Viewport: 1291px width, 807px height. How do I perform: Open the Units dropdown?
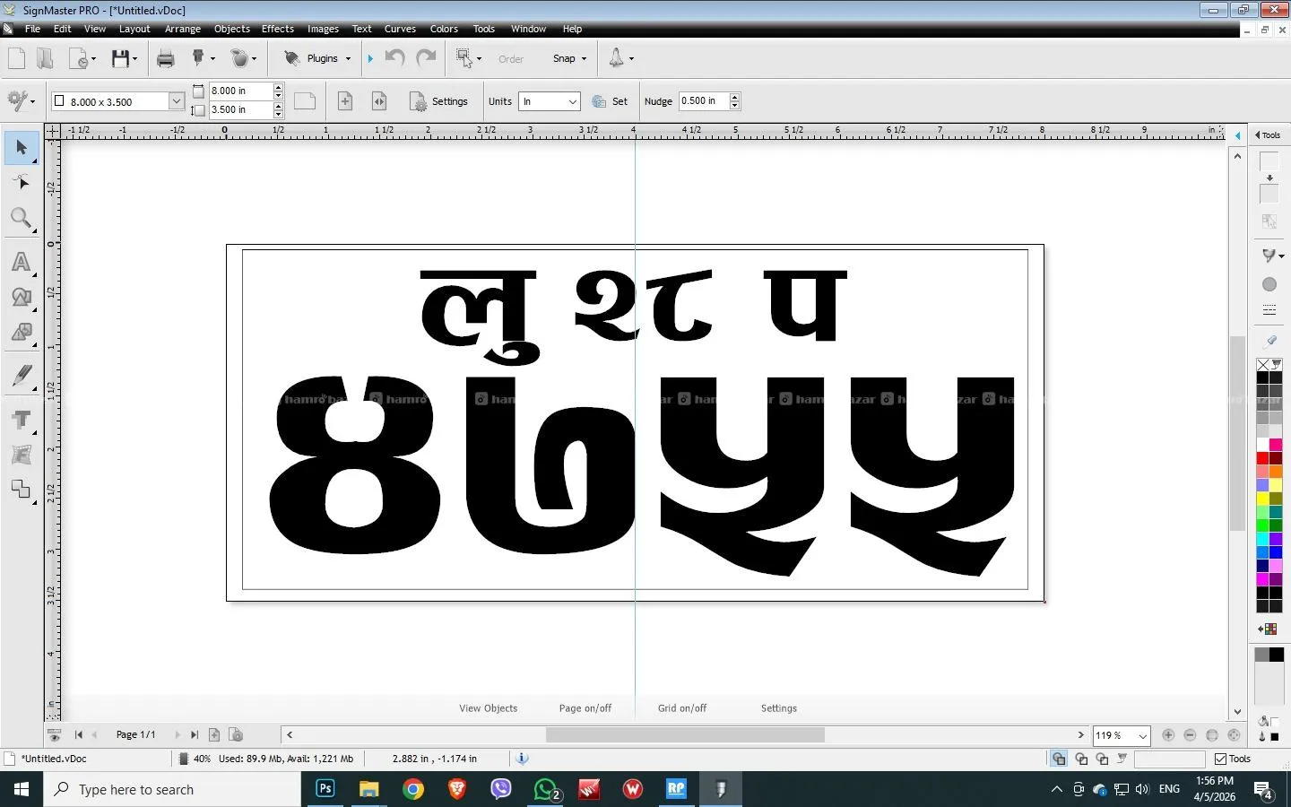[572, 101]
